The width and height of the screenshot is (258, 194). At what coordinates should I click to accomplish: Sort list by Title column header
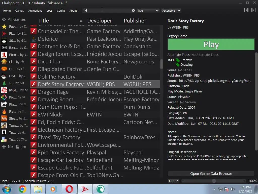(60, 21)
